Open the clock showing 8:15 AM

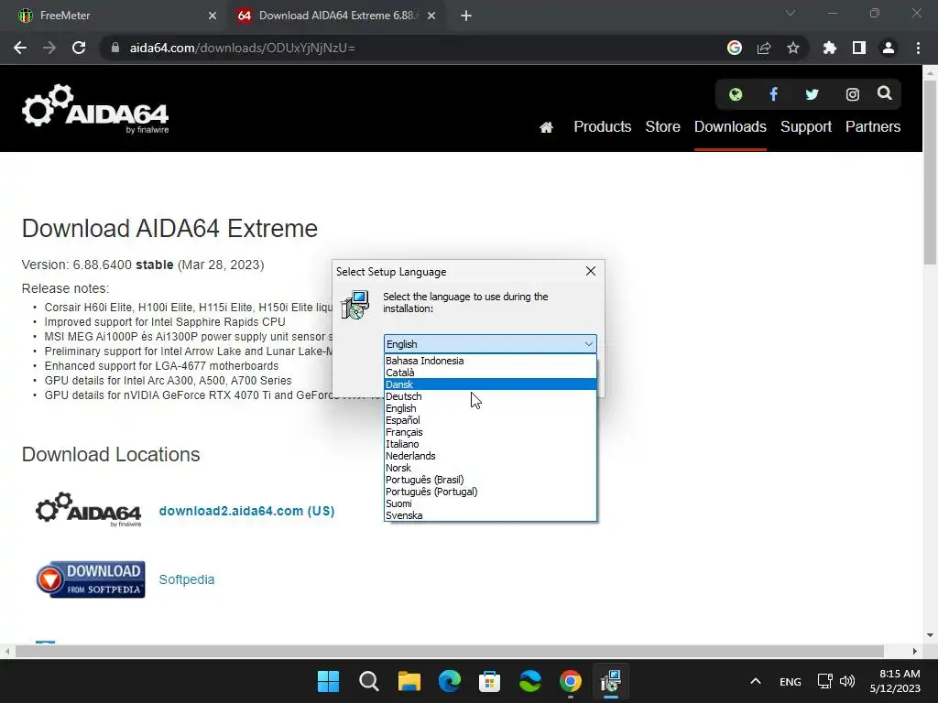click(895, 681)
